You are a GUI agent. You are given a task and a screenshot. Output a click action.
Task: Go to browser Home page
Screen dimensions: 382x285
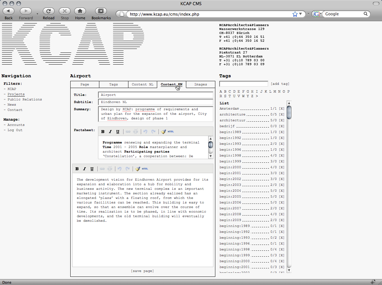tap(80, 11)
